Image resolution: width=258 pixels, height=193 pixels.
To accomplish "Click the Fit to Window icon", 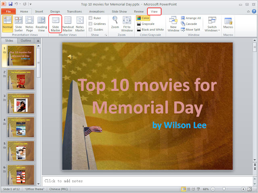I will coord(127,24).
